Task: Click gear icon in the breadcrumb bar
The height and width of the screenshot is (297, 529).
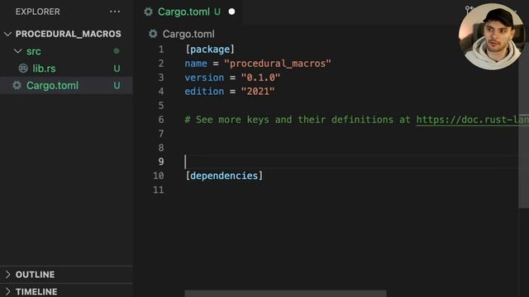Action: click(x=153, y=34)
